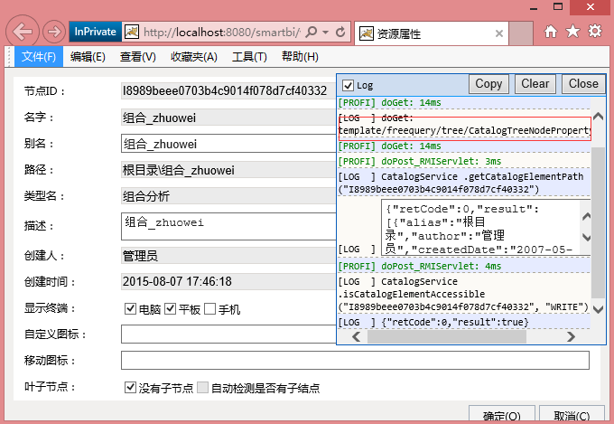
Task: Open the 文件(F) menu
Action: point(38,57)
